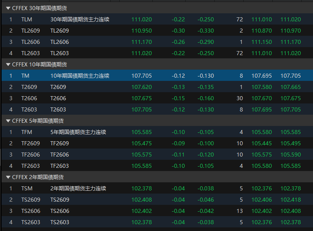Select T2603 code cell
The height and width of the screenshot is (231, 313).
coord(29,109)
